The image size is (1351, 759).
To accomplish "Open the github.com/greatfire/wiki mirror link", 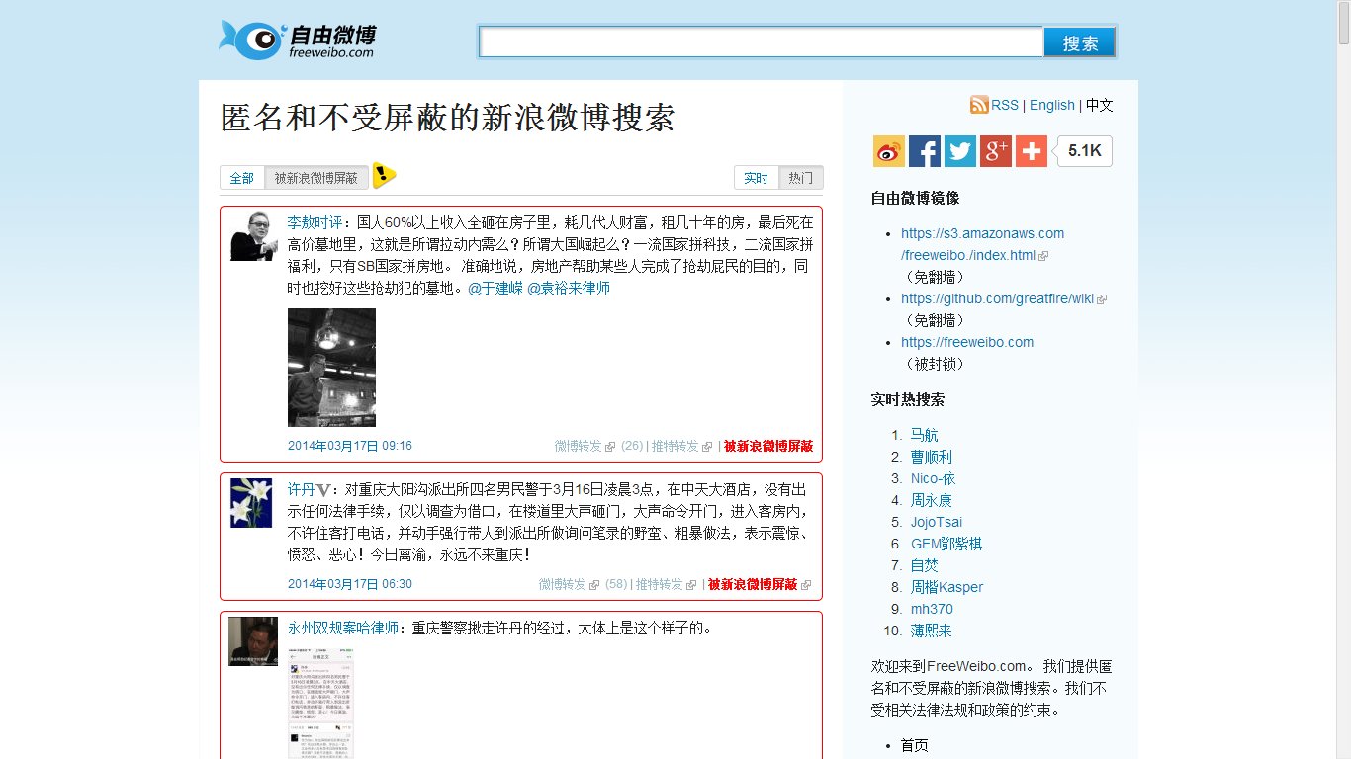I will 997,298.
